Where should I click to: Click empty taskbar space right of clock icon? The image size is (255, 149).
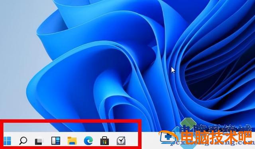click(132, 141)
